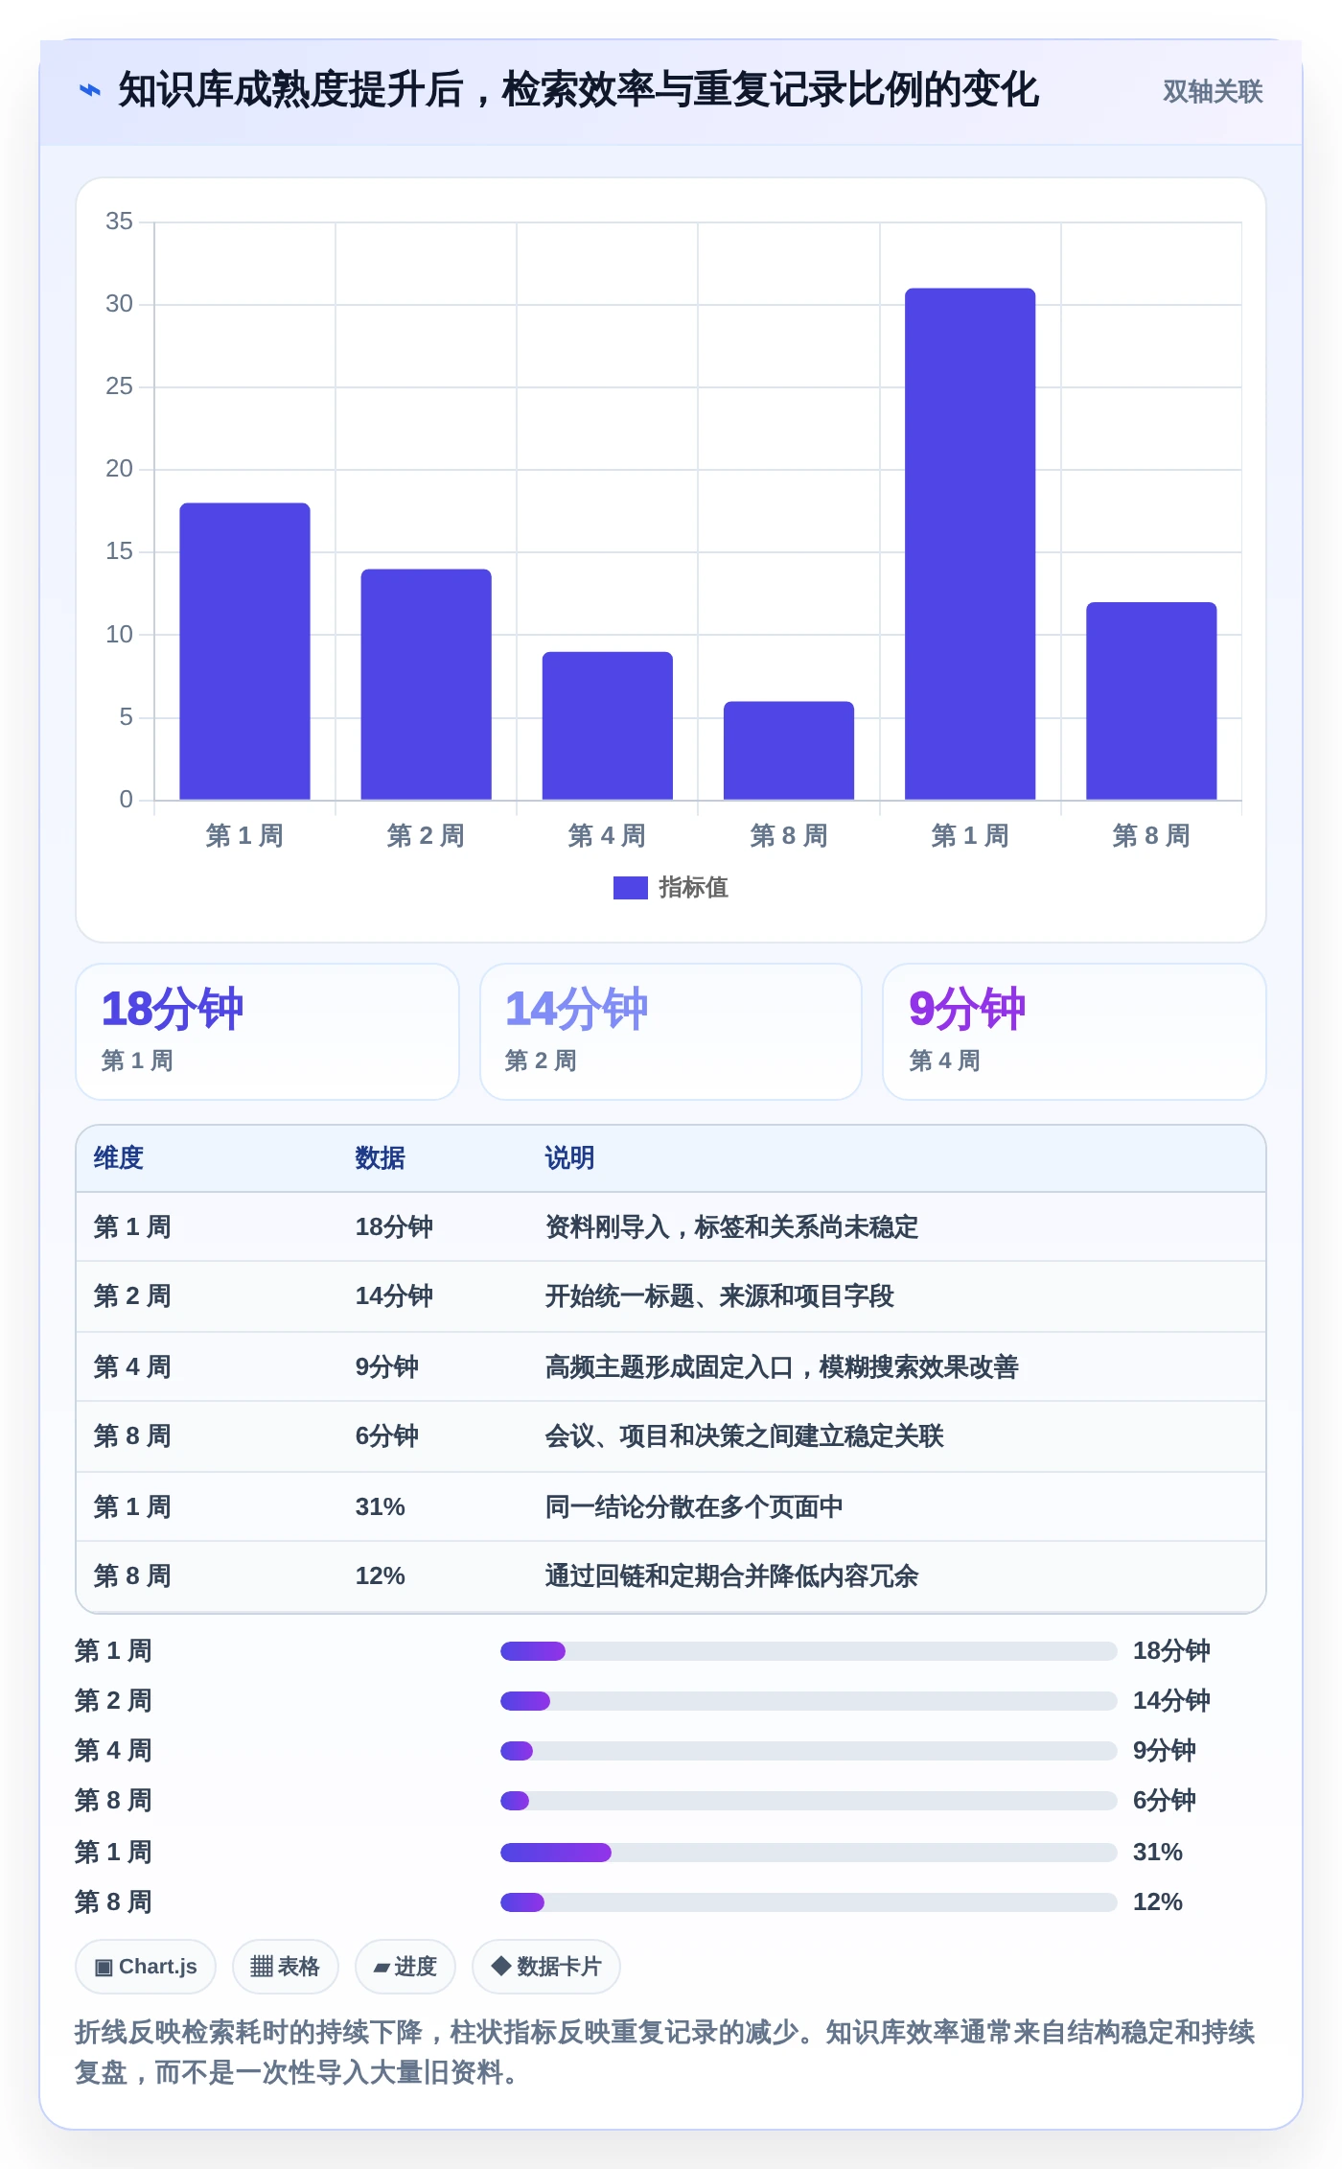1342x2169 pixels.
Task: Click the footer paragraph starting 折线反映检索耗时
Action: click(665, 2052)
